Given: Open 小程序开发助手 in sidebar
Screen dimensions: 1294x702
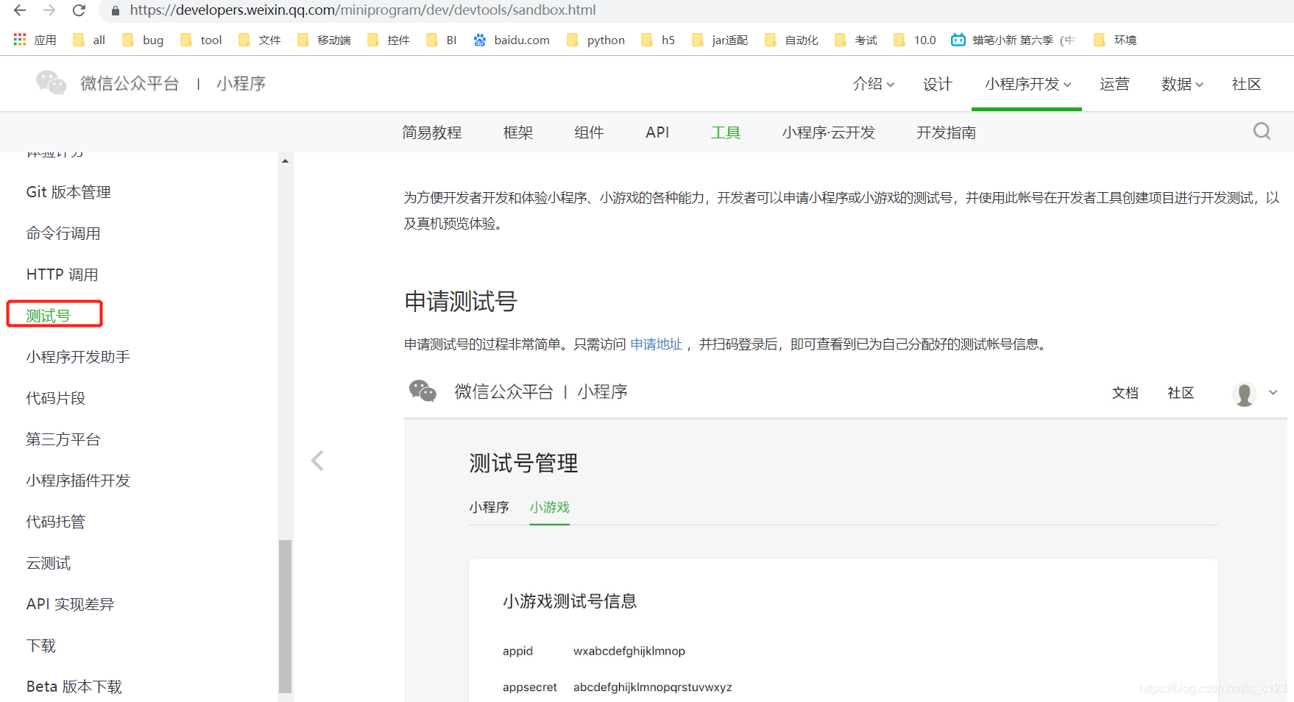Looking at the screenshot, I should click(x=78, y=357).
